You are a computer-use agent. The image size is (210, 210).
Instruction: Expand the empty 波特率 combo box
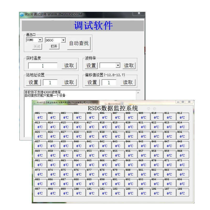[x=118, y=65]
